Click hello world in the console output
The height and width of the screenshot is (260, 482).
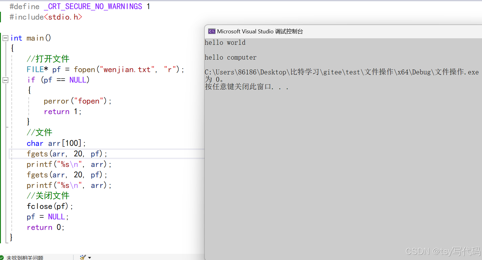tap(225, 43)
